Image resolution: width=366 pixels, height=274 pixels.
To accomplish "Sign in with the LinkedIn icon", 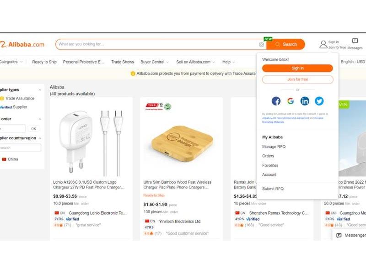I will [305, 100].
